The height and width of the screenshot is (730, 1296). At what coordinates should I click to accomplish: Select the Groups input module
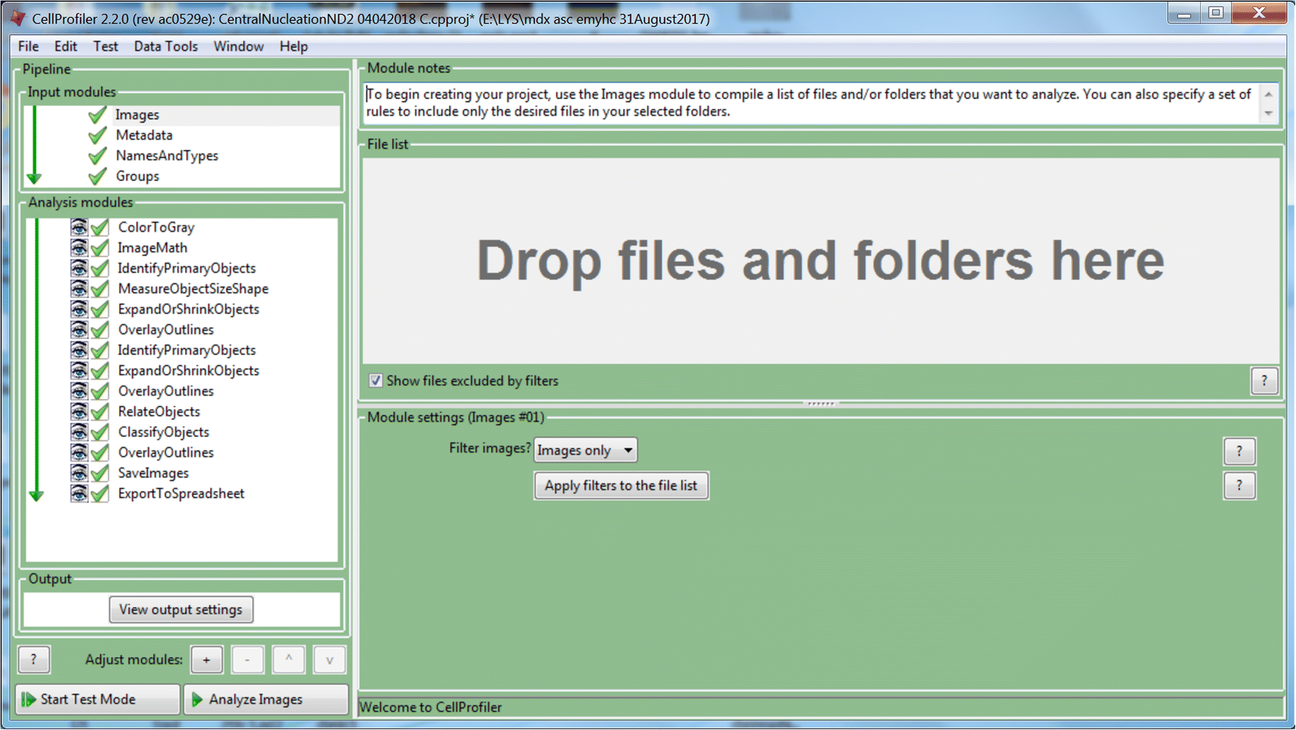137,177
